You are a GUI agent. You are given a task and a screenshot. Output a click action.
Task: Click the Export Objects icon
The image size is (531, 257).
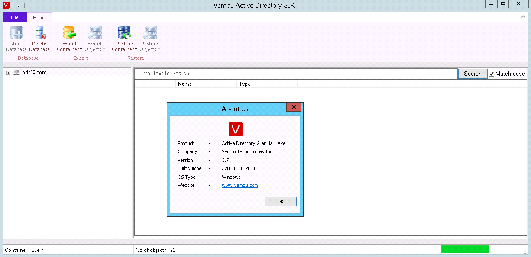pos(94,33)
